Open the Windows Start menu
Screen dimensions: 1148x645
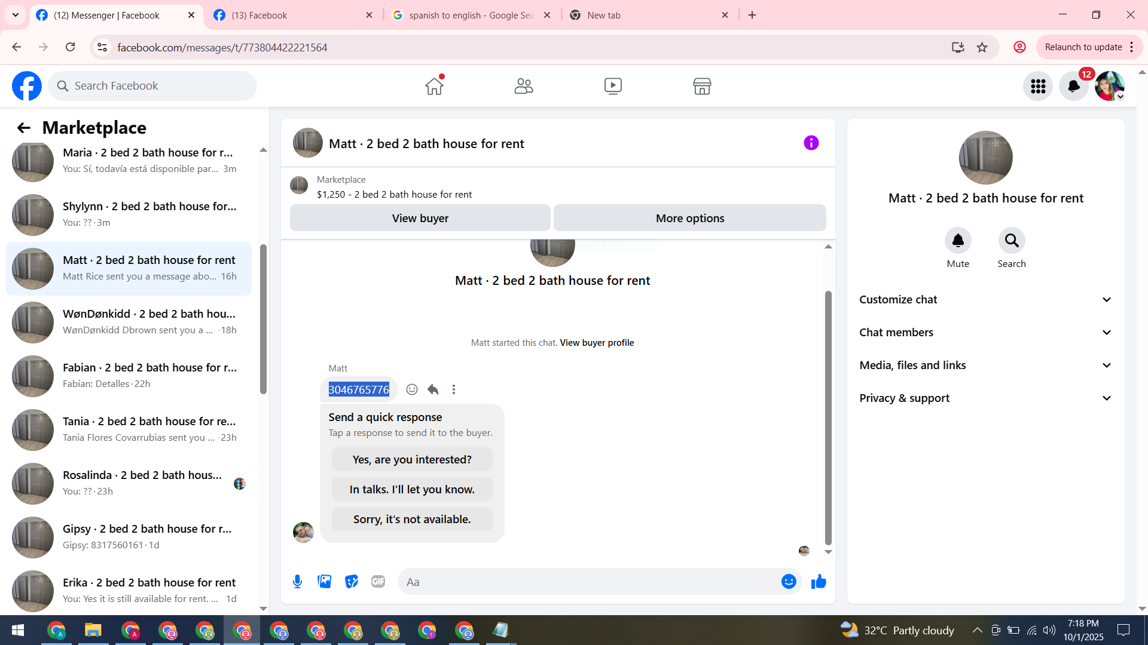[18, 630]
